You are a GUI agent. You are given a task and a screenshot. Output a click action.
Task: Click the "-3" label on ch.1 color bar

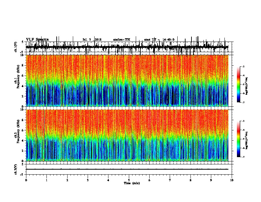[243, 66]
